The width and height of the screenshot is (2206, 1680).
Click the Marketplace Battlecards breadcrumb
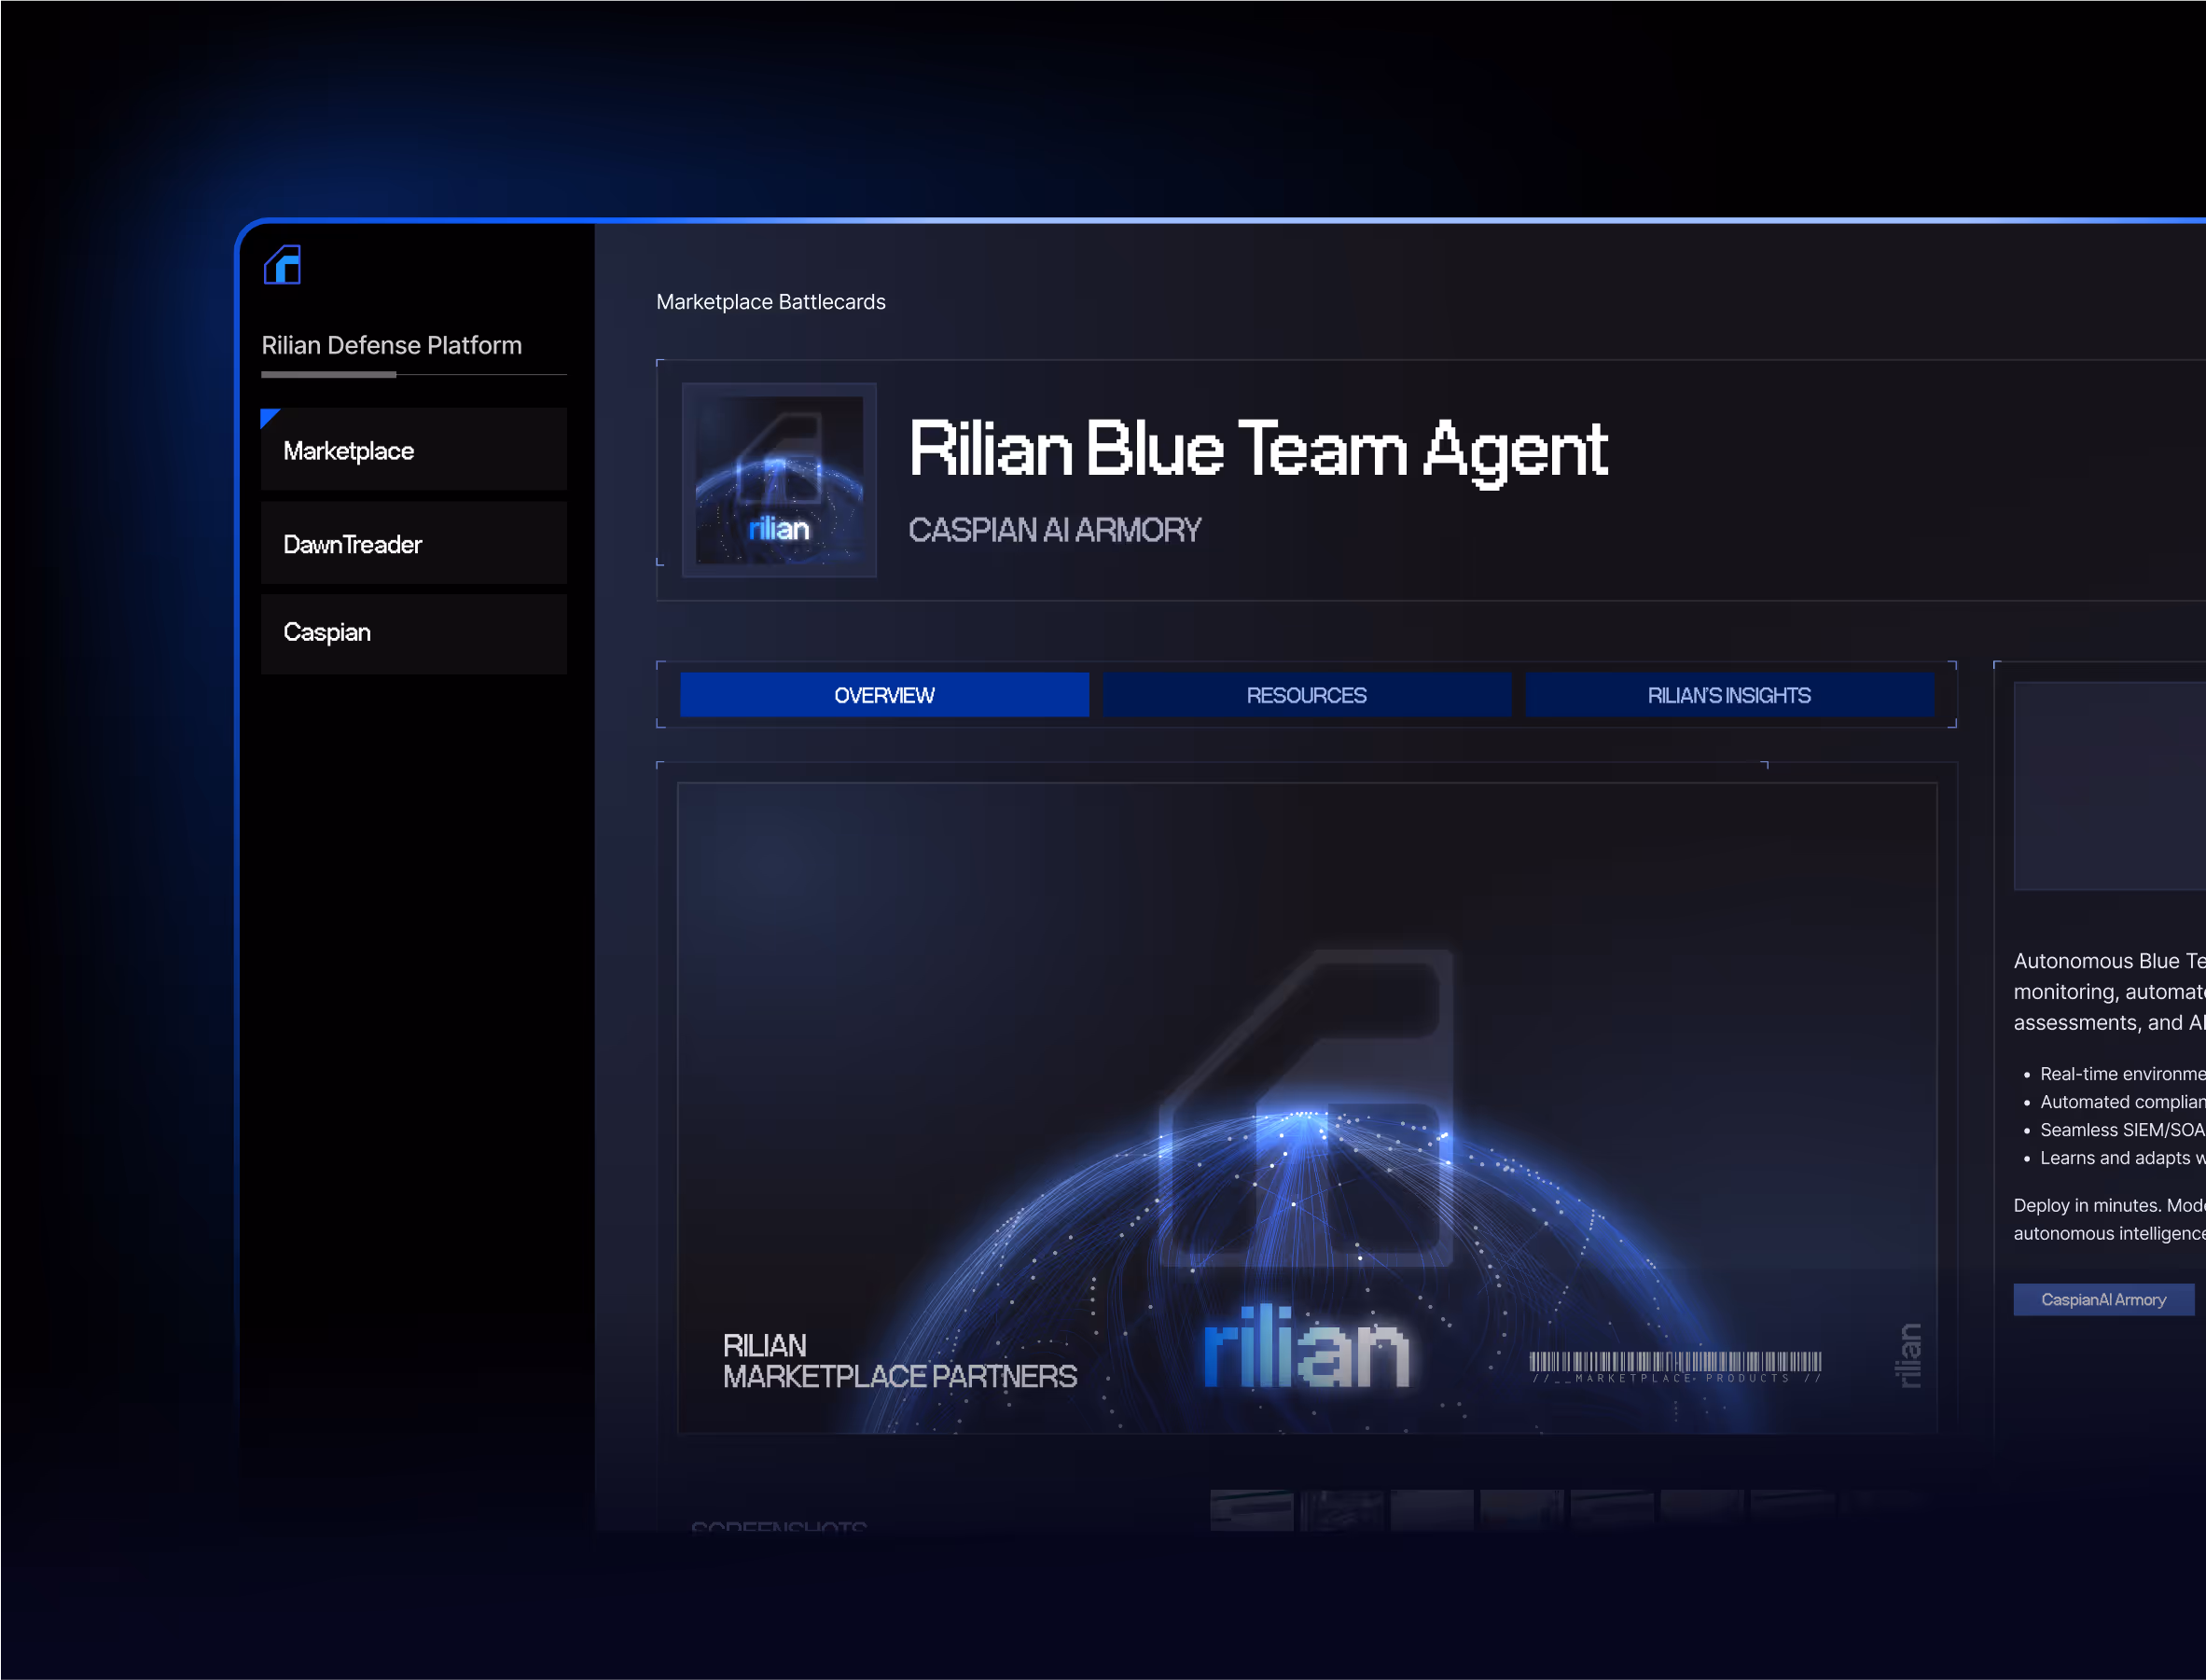tap(770, 302)
